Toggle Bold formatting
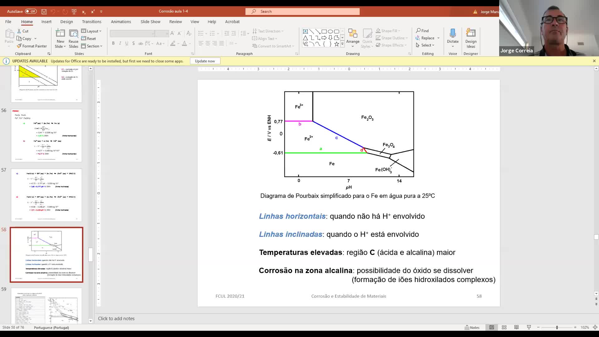 [x=113, y=43]
